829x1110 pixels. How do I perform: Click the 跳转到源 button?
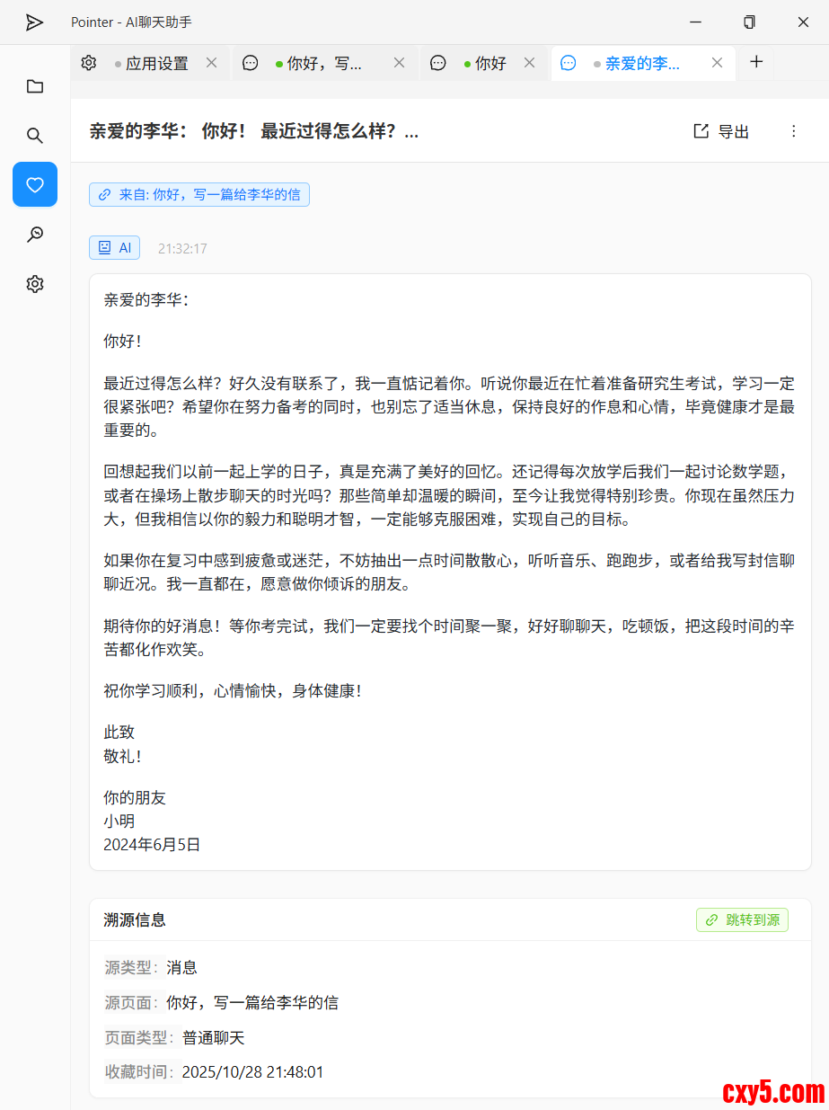click(x=742, y=919)
